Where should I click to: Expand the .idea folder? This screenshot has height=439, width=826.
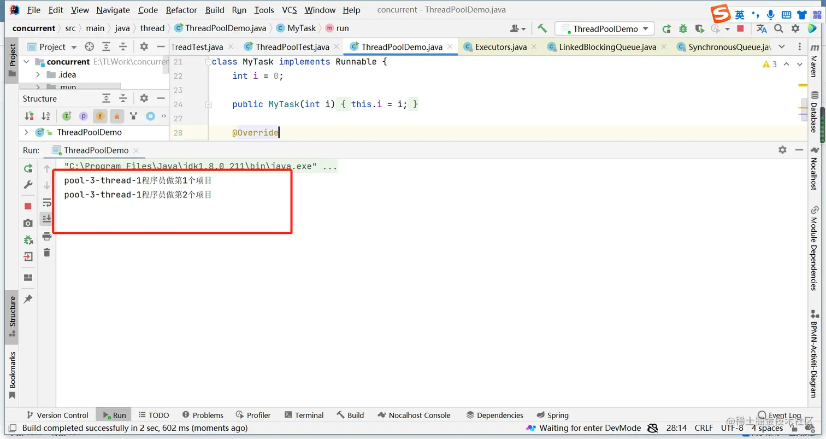point(38,75)
